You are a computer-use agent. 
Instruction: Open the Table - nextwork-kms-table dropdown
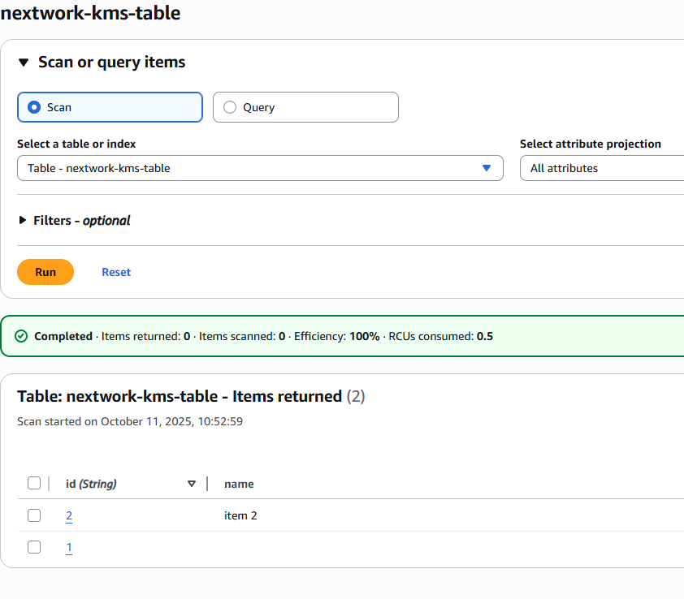pos(260,168)
